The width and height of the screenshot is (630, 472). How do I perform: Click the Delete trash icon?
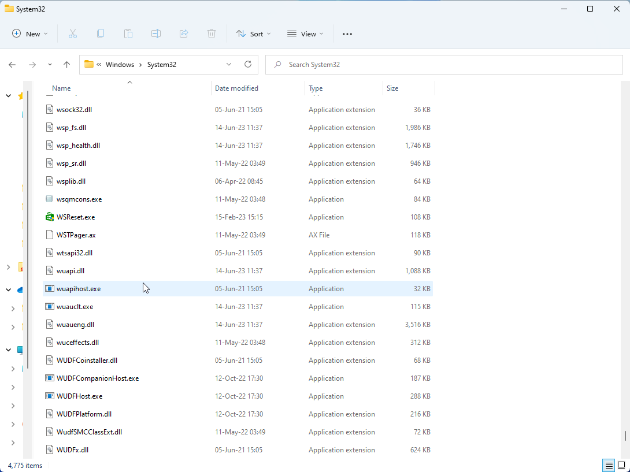[212, 34]
